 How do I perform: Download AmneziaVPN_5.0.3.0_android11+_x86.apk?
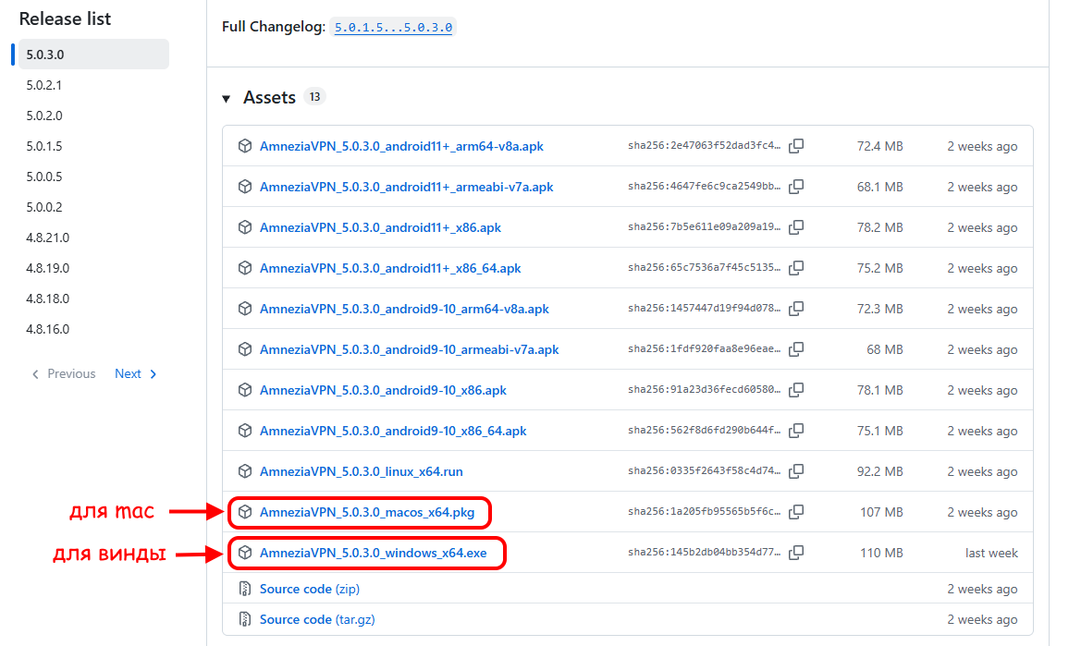click(x=380, y=227)
